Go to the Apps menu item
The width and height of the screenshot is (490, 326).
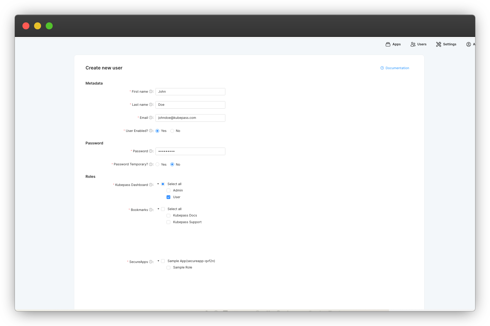393,44
